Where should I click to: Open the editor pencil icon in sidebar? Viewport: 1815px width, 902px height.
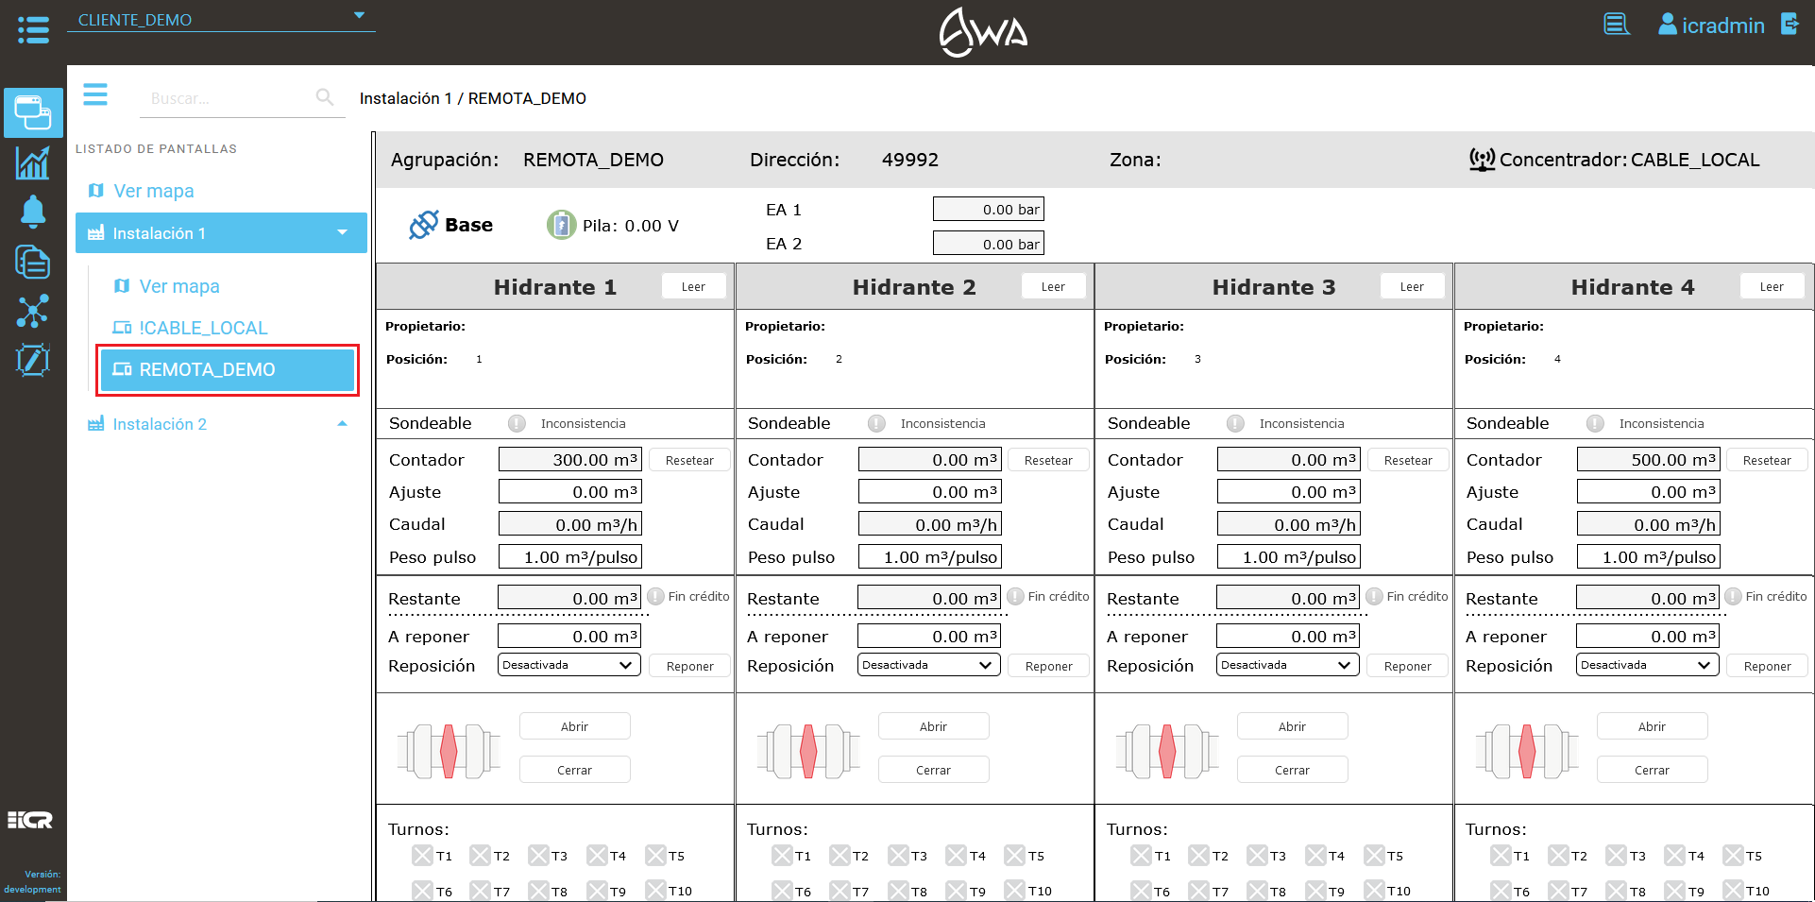(x=32, y=360)
